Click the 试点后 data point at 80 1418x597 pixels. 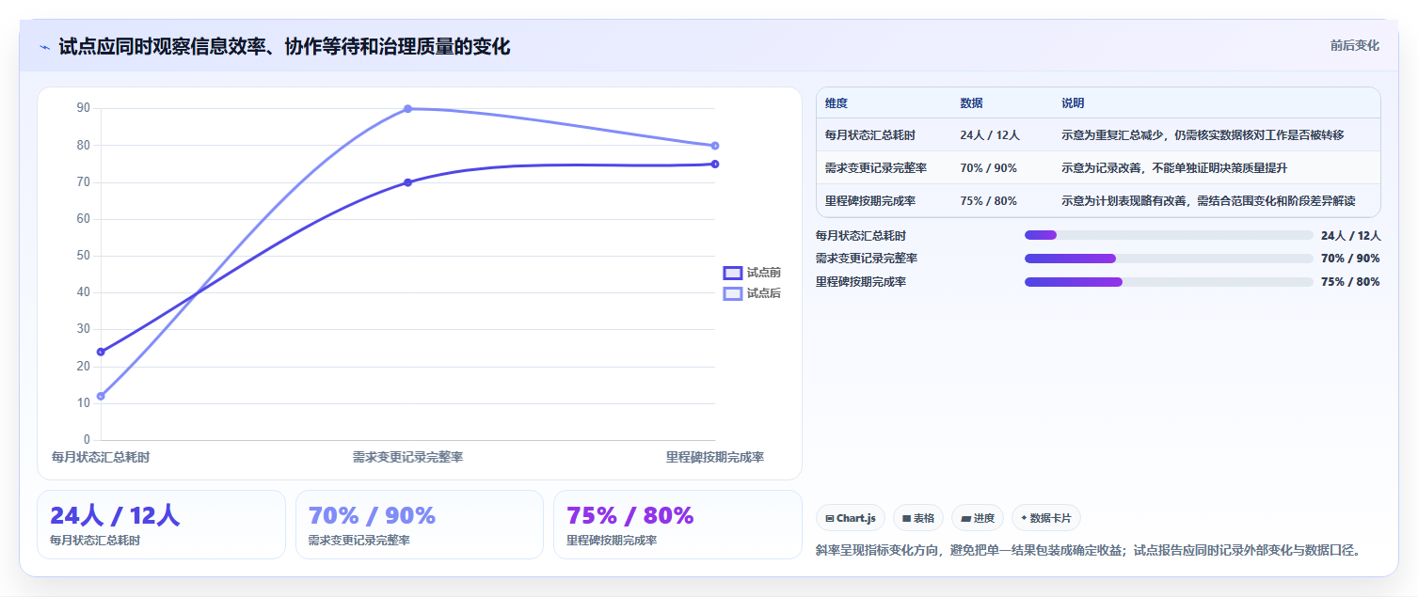pos(715,146)
